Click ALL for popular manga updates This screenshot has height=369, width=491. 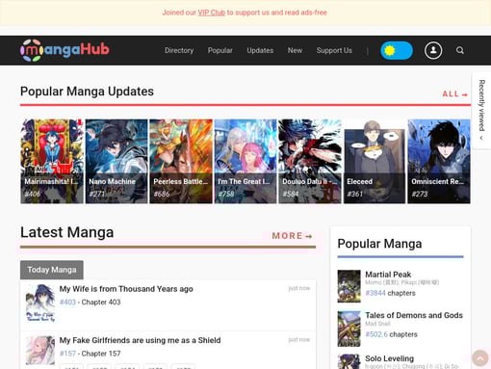tap(455, 94)
